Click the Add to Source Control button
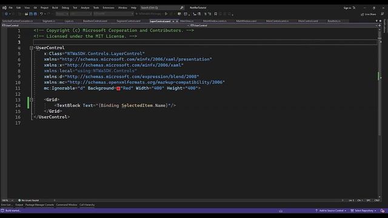The image size is (388, 218). click(330, 211)
